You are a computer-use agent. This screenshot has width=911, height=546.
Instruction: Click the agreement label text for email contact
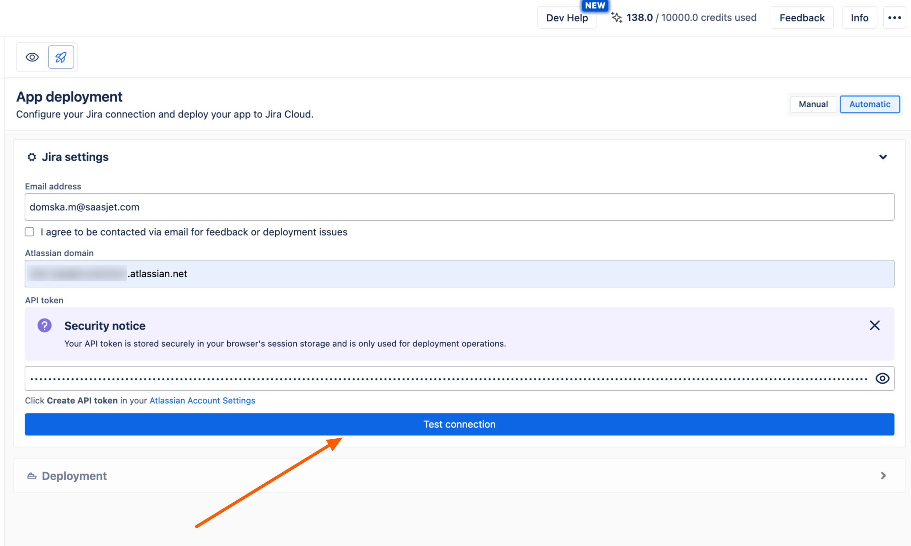(194, 232)
